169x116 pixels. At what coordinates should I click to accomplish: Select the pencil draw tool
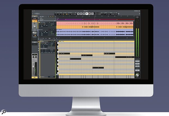39,44
